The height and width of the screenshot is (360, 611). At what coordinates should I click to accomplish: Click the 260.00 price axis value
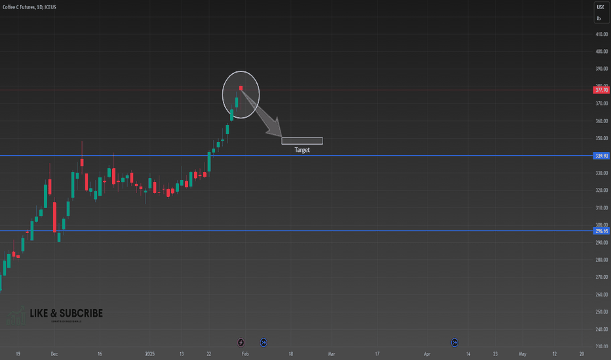tap(602, 295)
